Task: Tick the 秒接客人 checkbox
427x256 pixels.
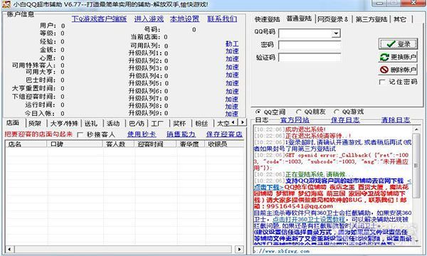Action: (x=80, y=134)
